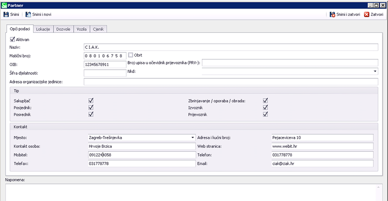Image resolution: width=388 pixels, height=201 pixels.
Task: Click the Adresa i kućni broj field
Action: 323,138
